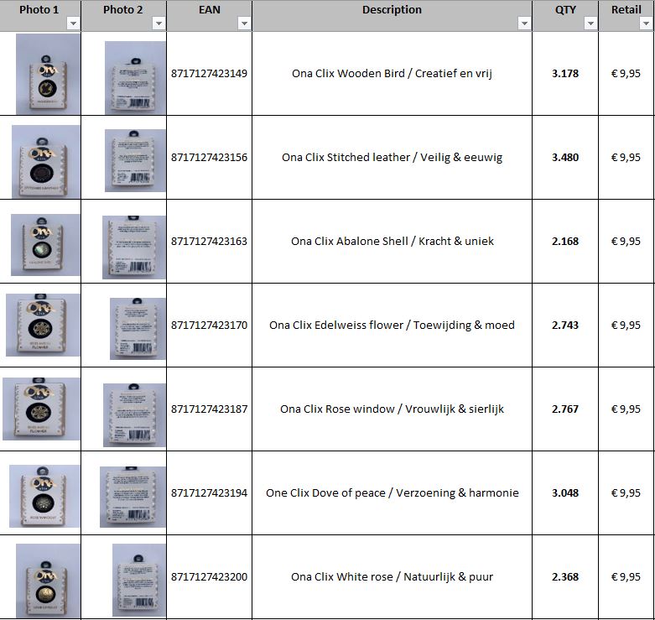This screenshot has height=620, width=655.
Task: Click the Rose window retail price € 9,95
Action: [626, 409]
